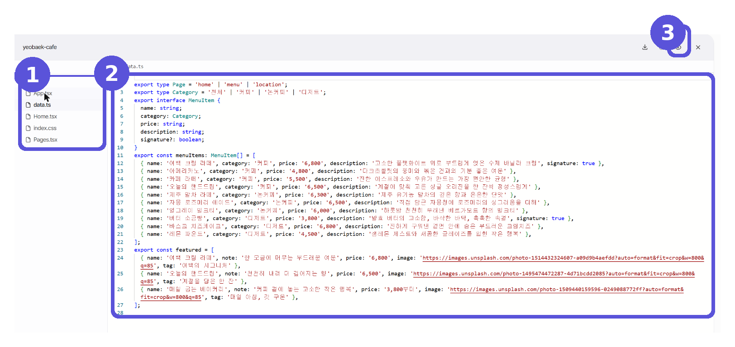This screenshot has height=347, width=735.
Task: Click the 'home' string in the Page type
Action: click(x=205, y=84)
